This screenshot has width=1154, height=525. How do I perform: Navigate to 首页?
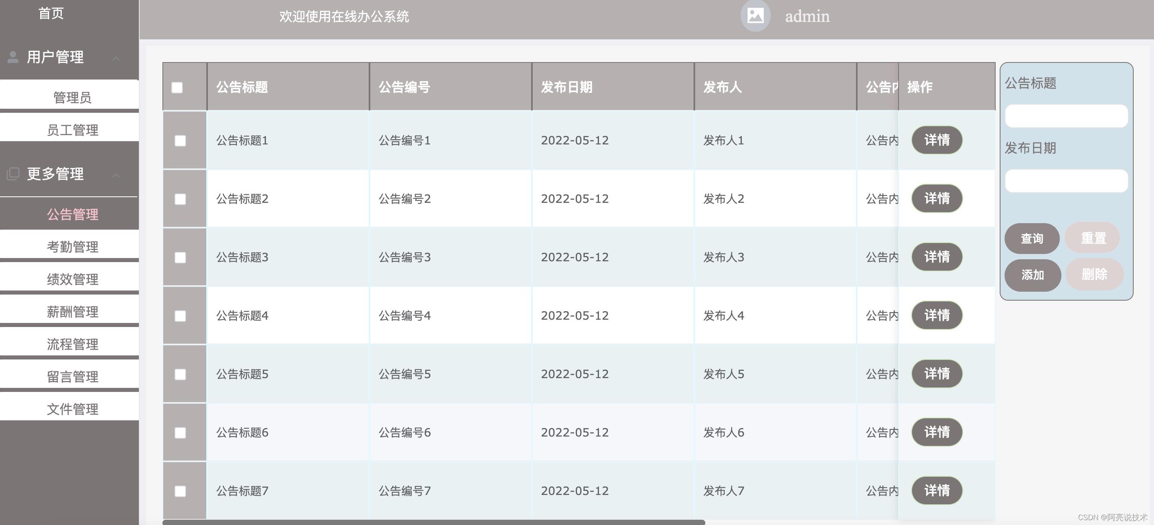click(51, 13)
